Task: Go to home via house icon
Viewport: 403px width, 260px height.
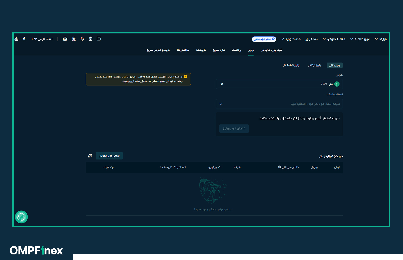Action: pos(65,39)
